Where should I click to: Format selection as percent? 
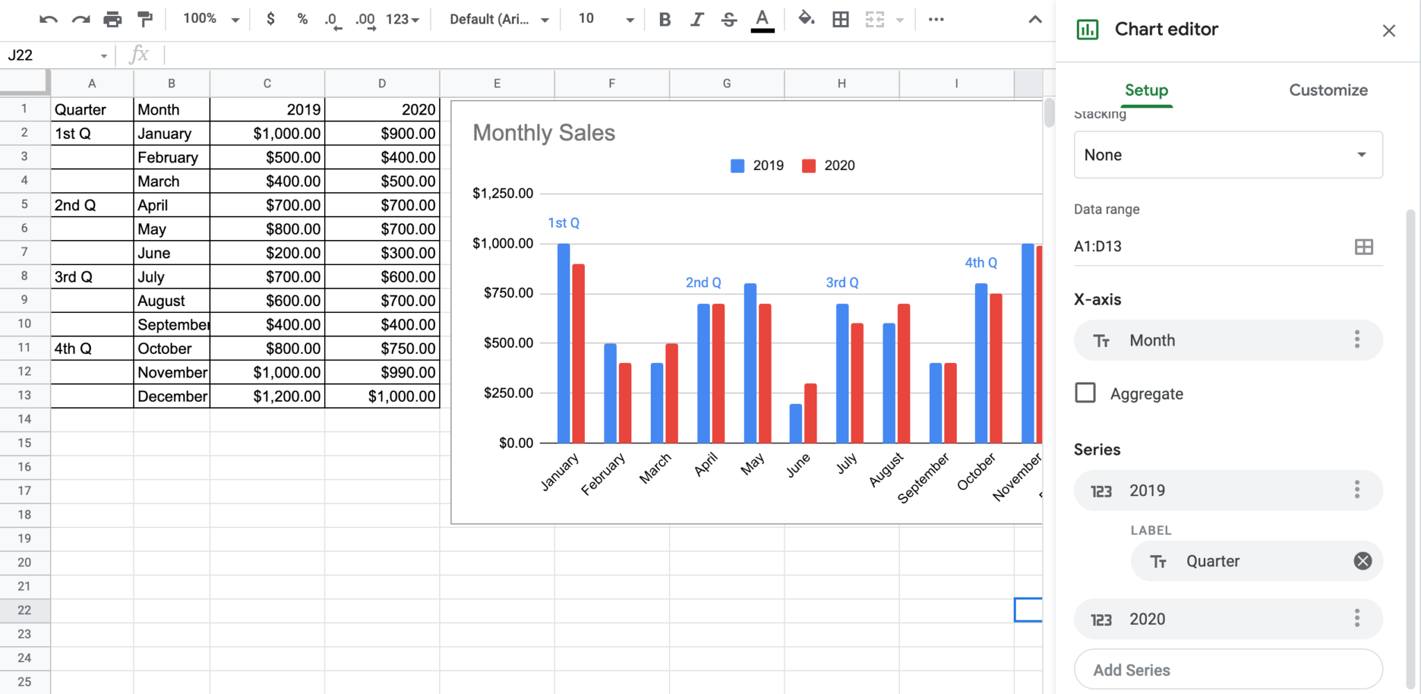[x=303, y=19]
